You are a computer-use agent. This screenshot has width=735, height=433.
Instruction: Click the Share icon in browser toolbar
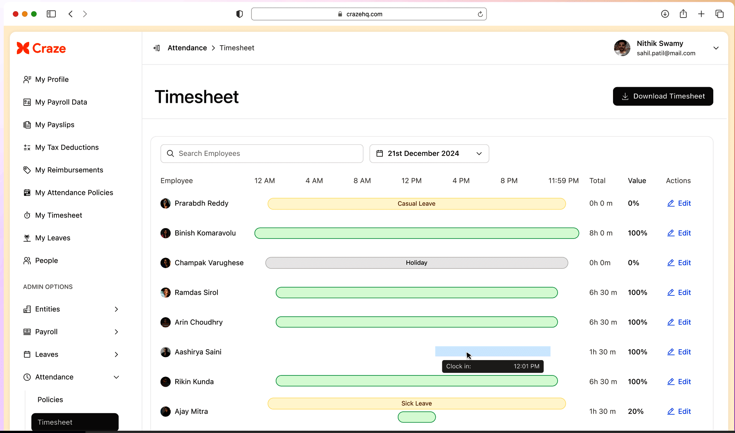click(683, 14)
